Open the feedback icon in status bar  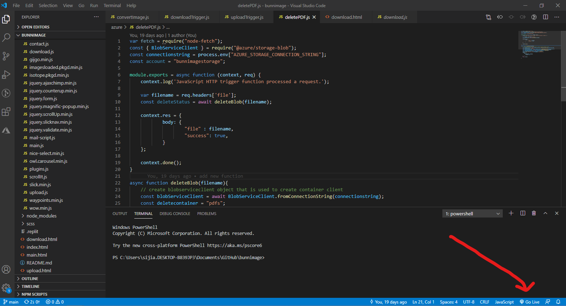[548, 302]
